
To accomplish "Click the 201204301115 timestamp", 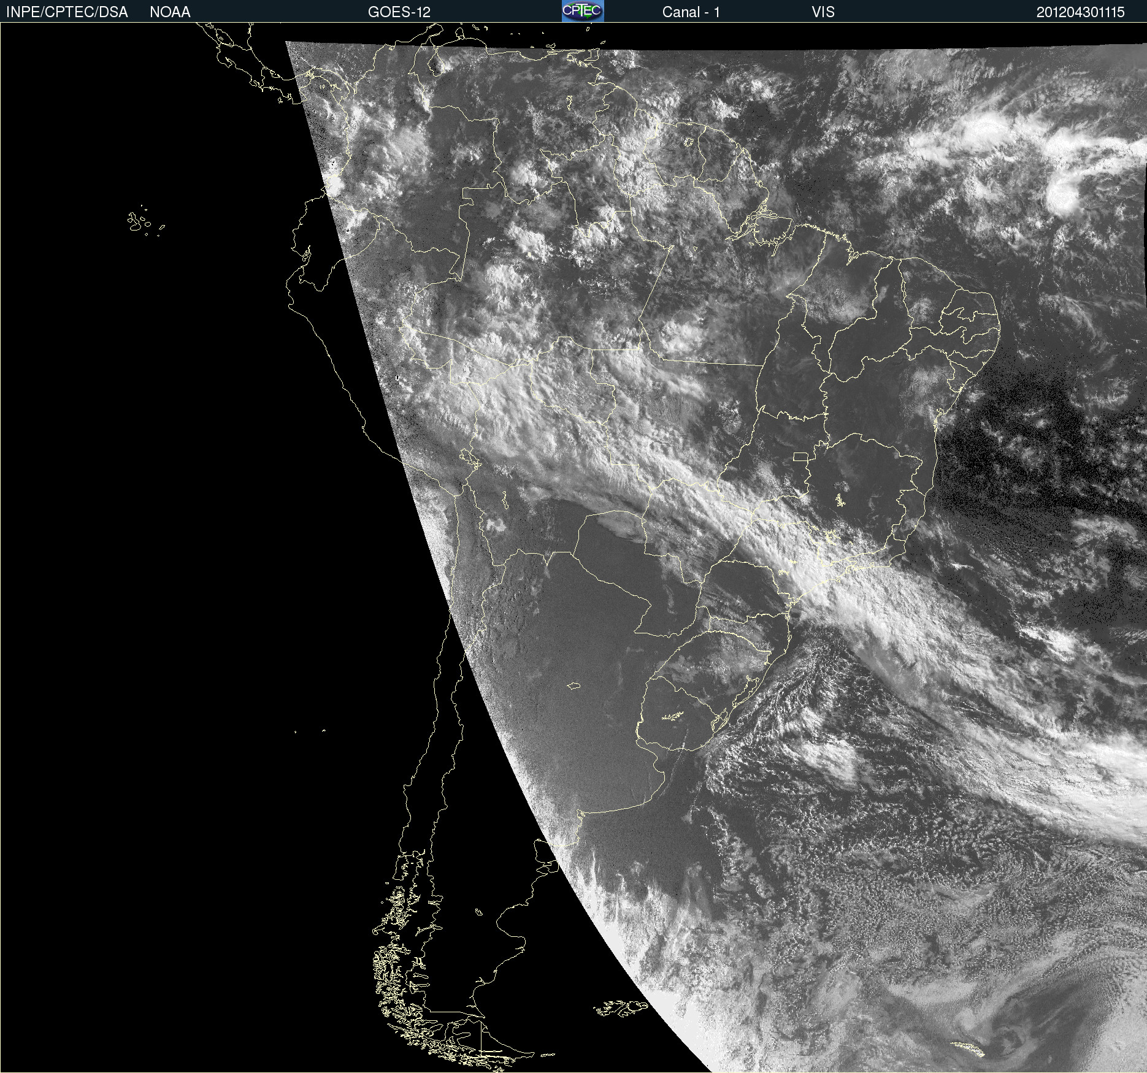I will [x=1080, y=12].
